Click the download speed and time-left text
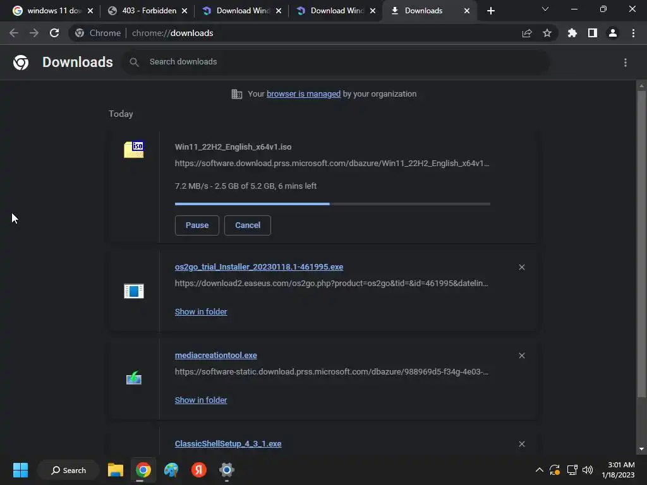Screen dimensions: 647x485 click(x=246, y=186)
